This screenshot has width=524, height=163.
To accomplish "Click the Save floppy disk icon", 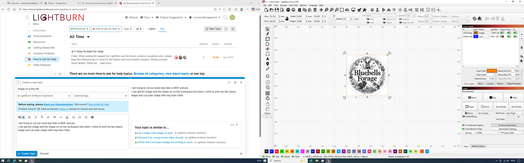I will [277, 10].
